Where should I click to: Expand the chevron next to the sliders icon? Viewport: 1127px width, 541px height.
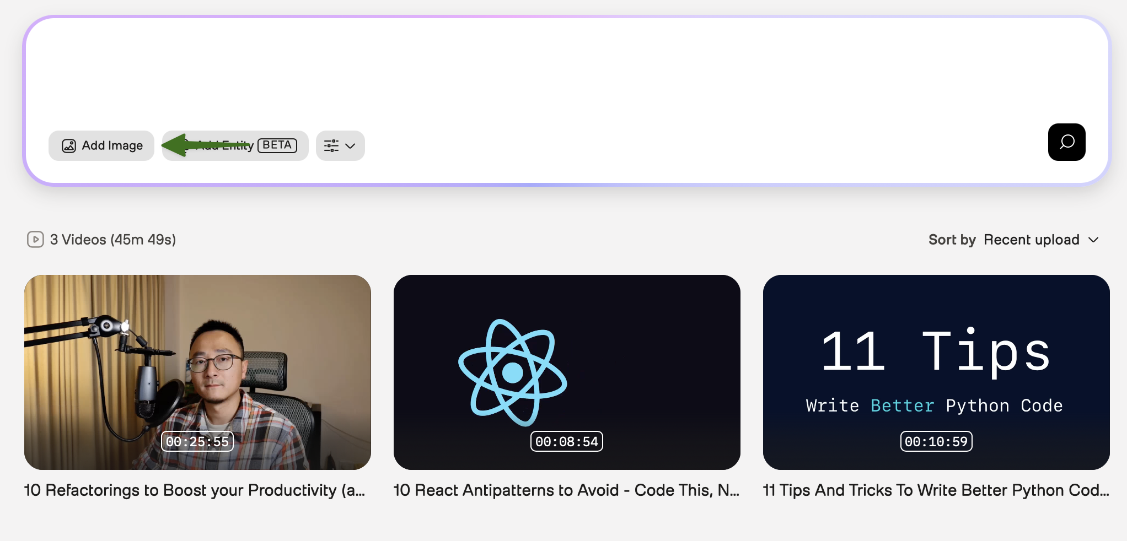350,146
